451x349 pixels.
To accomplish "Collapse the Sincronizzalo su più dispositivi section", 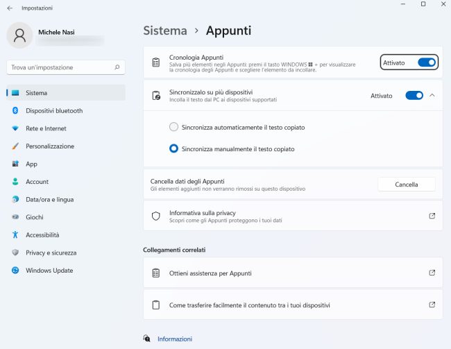I will 432,96.
